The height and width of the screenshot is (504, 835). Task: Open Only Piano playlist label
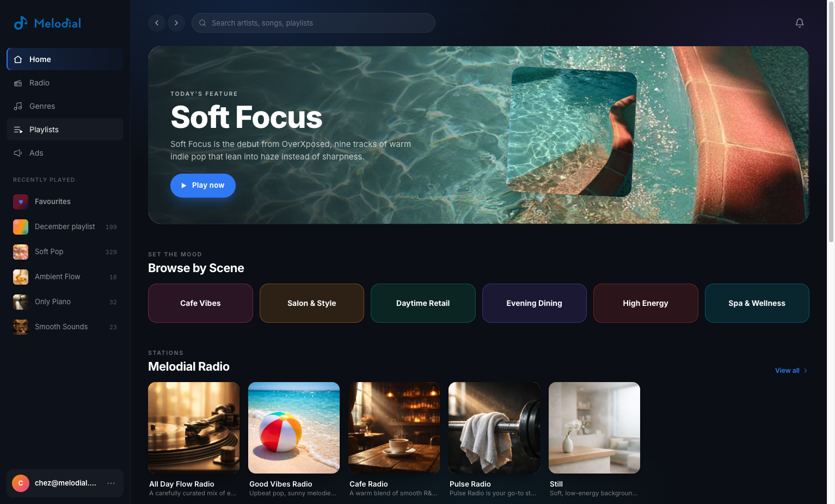(53, 302)
